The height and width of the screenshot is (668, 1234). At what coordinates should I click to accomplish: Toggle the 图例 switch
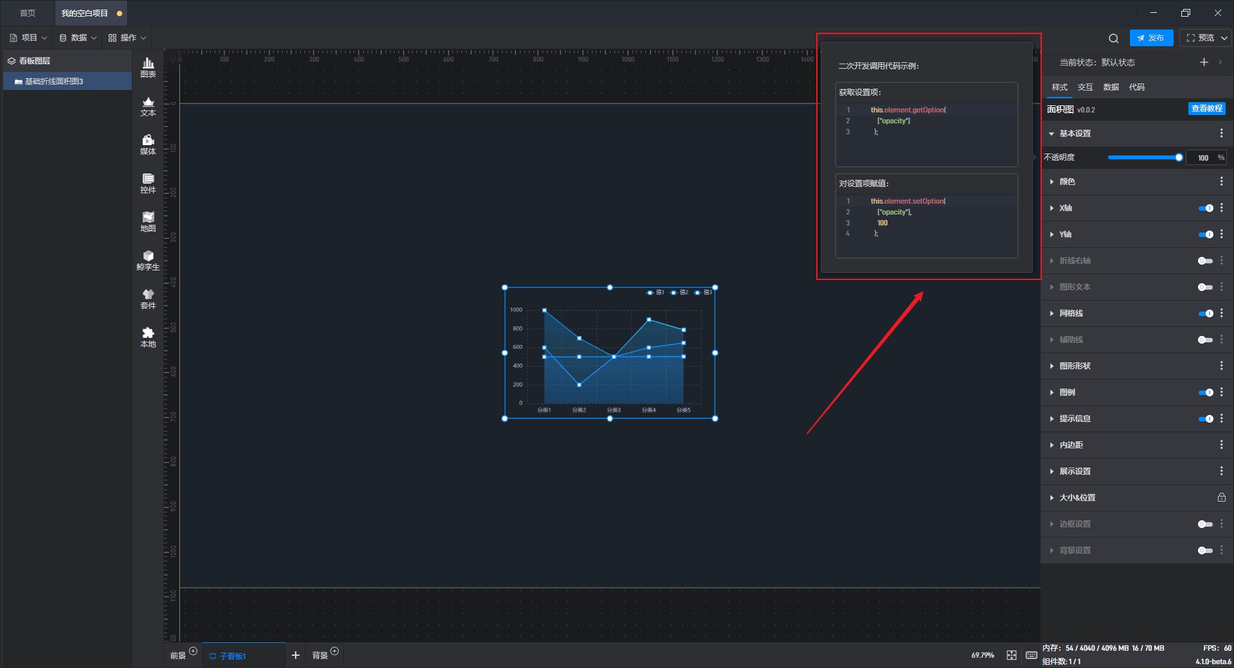click(1206, 392)
